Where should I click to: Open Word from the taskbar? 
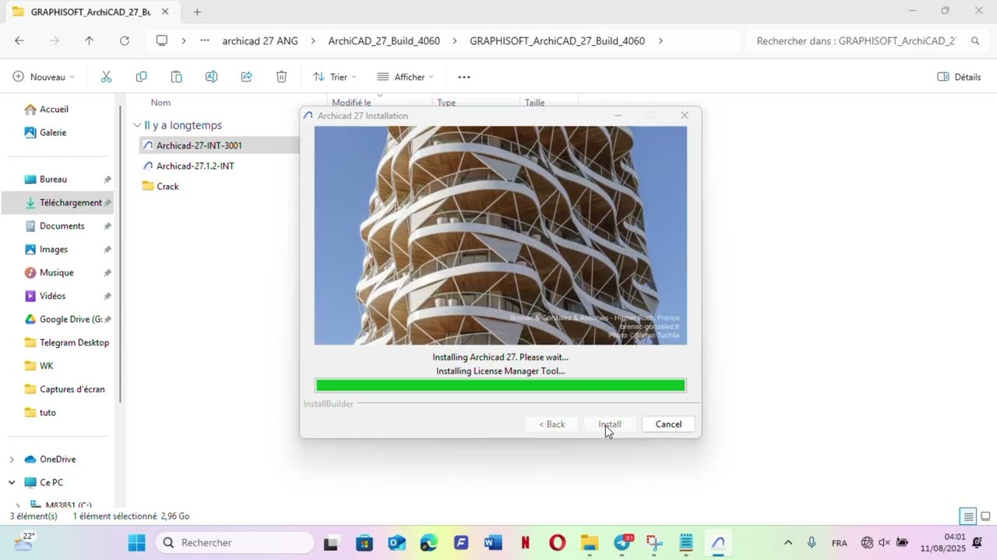(493, 542)
